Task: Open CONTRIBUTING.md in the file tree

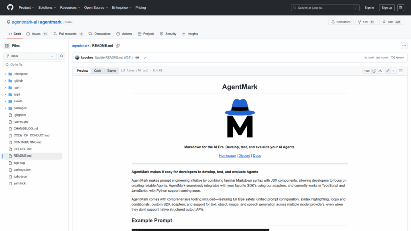Action: (28, 142)
